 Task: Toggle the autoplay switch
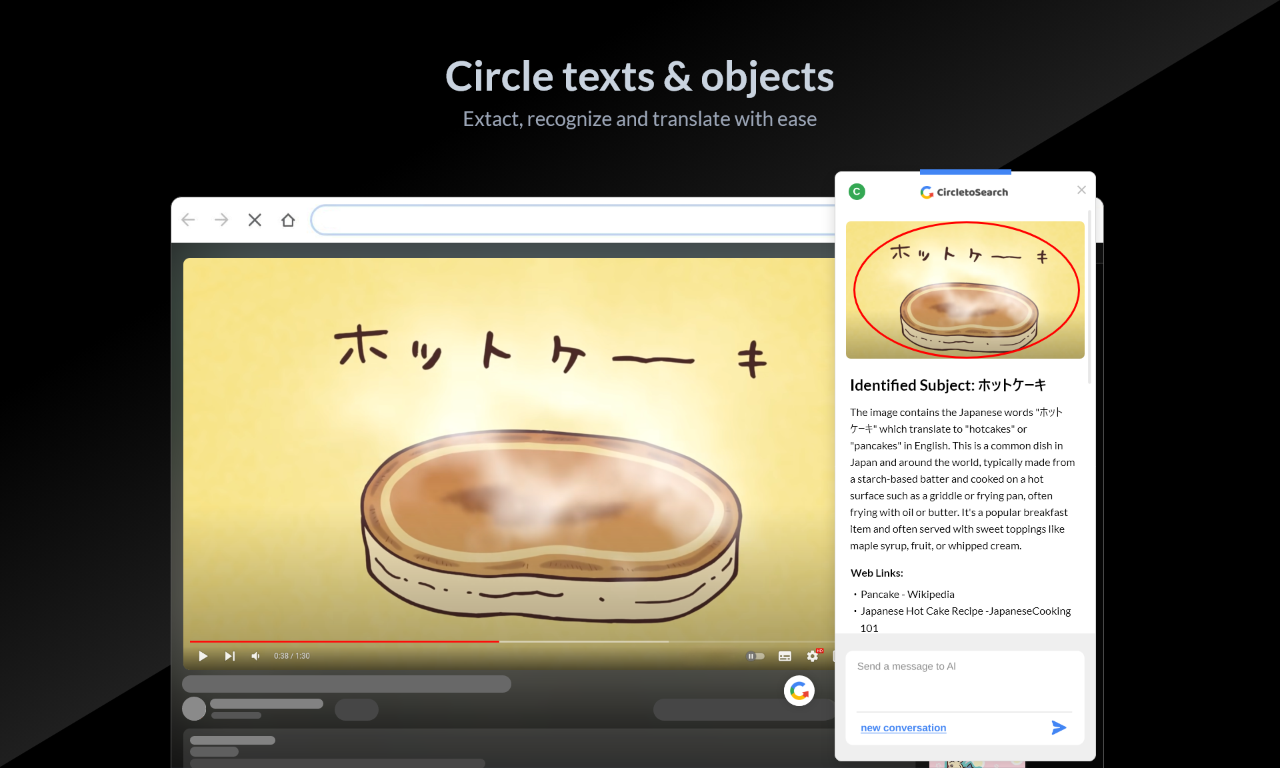755,656
